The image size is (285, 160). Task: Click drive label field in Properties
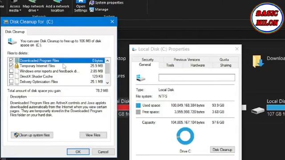[197, 77]
